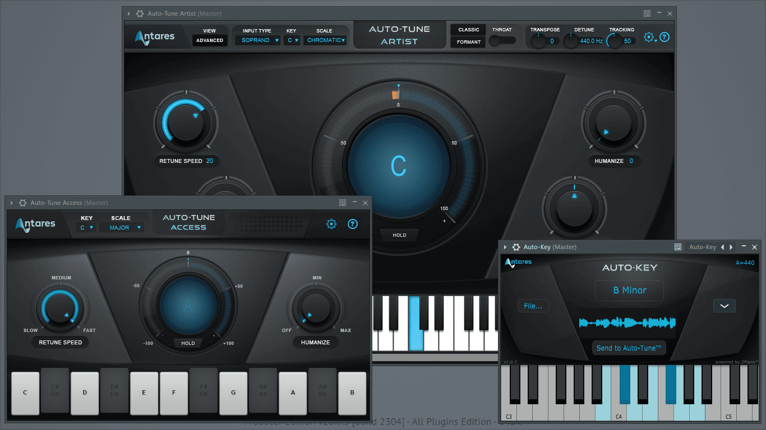
Task: Select next Auto-Key preset arrow
Action: [731, 247]
